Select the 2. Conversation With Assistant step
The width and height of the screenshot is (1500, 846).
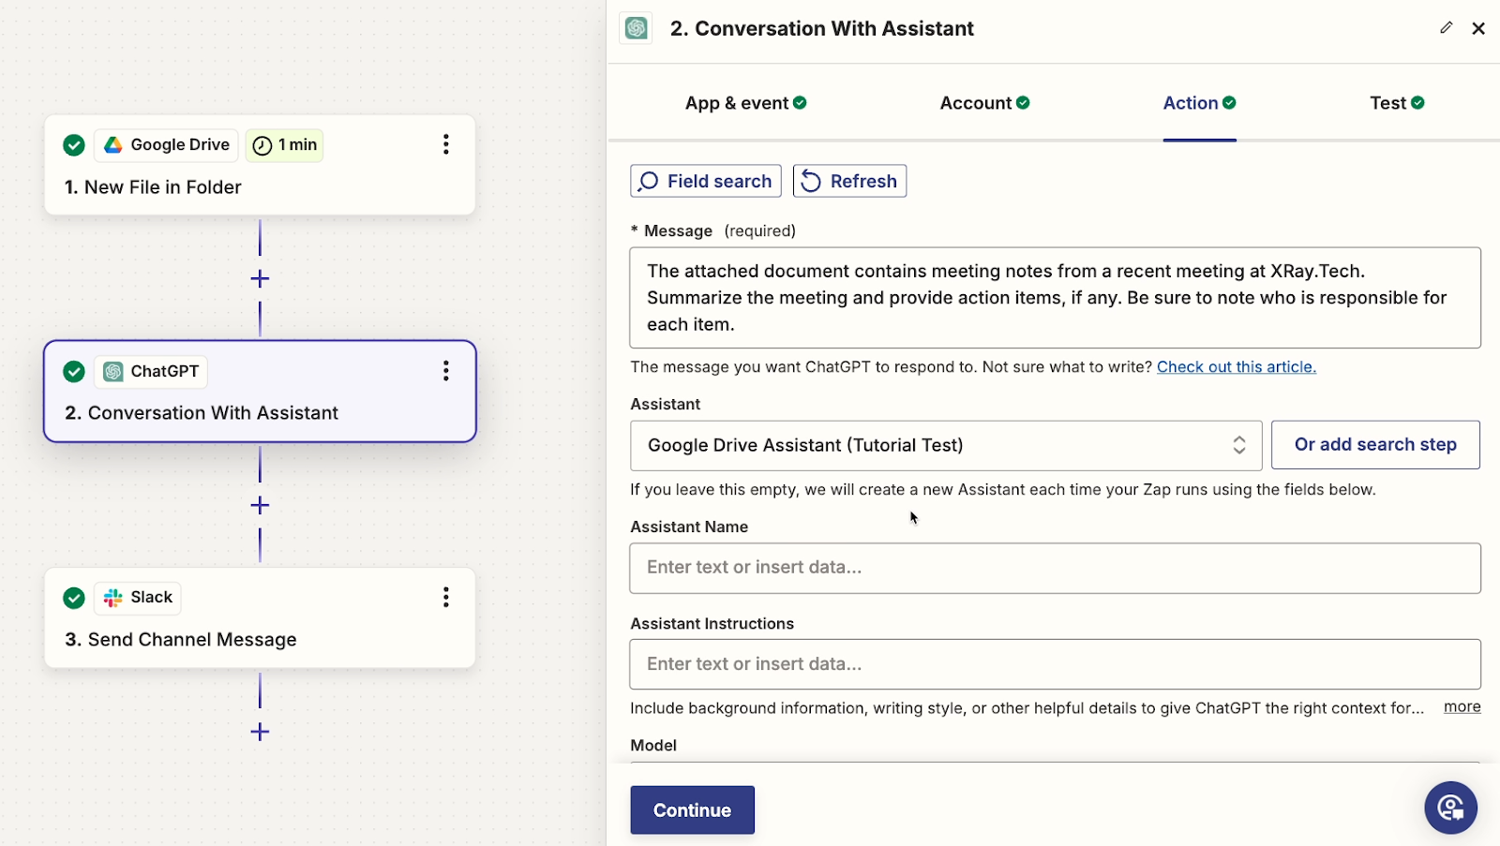click(x=260, y=392)
